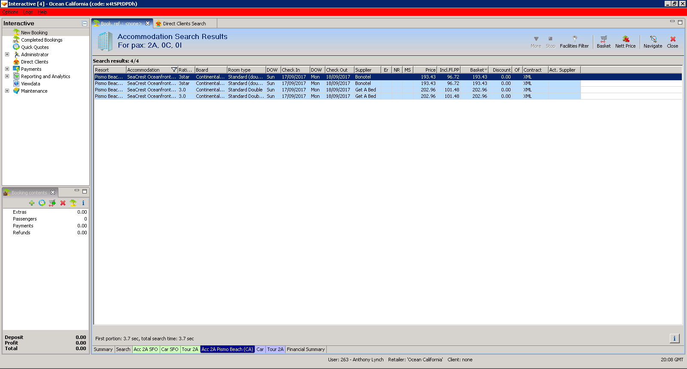Open the Tour 2A tab beside Financial Summary
Viewport: 687px width, 369px height.
(x=275, y=349)
